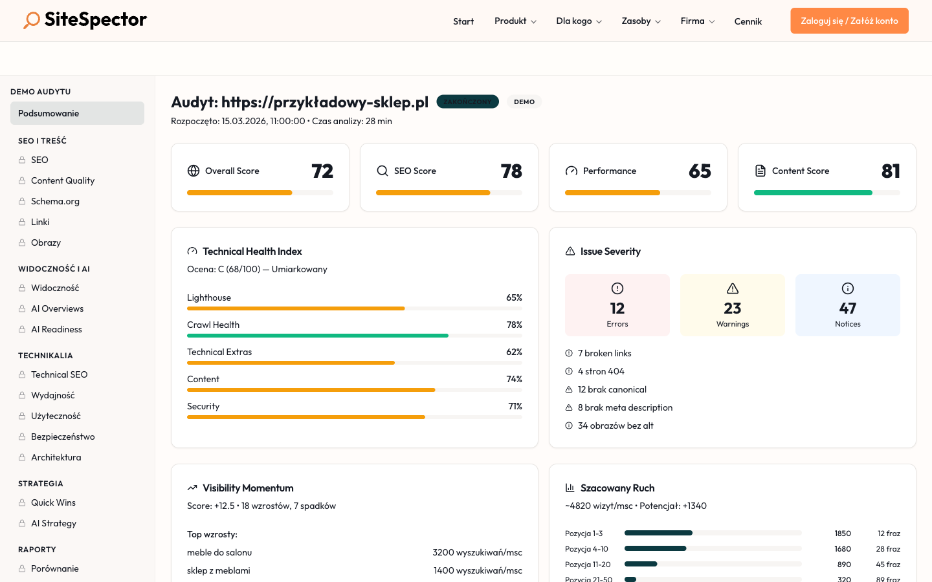Click the trend arrow icon beside Visibility Momentum
The width and height of the screenshot is (932, 582).
click(x=192, y=488)
